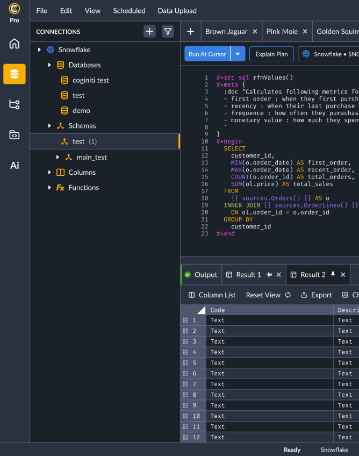Pin the Result 1 tab
Screen dimensions: 359x456
269,275
